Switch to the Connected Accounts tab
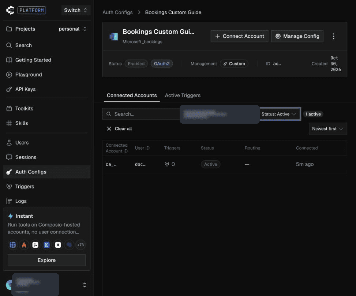 pyautogui.click(x=132, y=95)
